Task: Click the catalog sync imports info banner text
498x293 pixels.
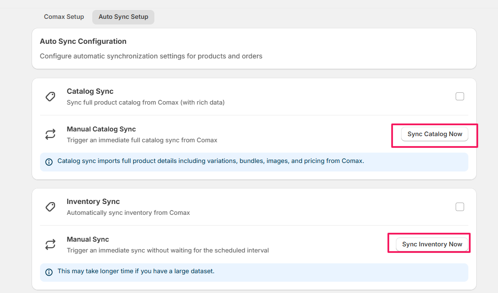Action: [210, 161]
